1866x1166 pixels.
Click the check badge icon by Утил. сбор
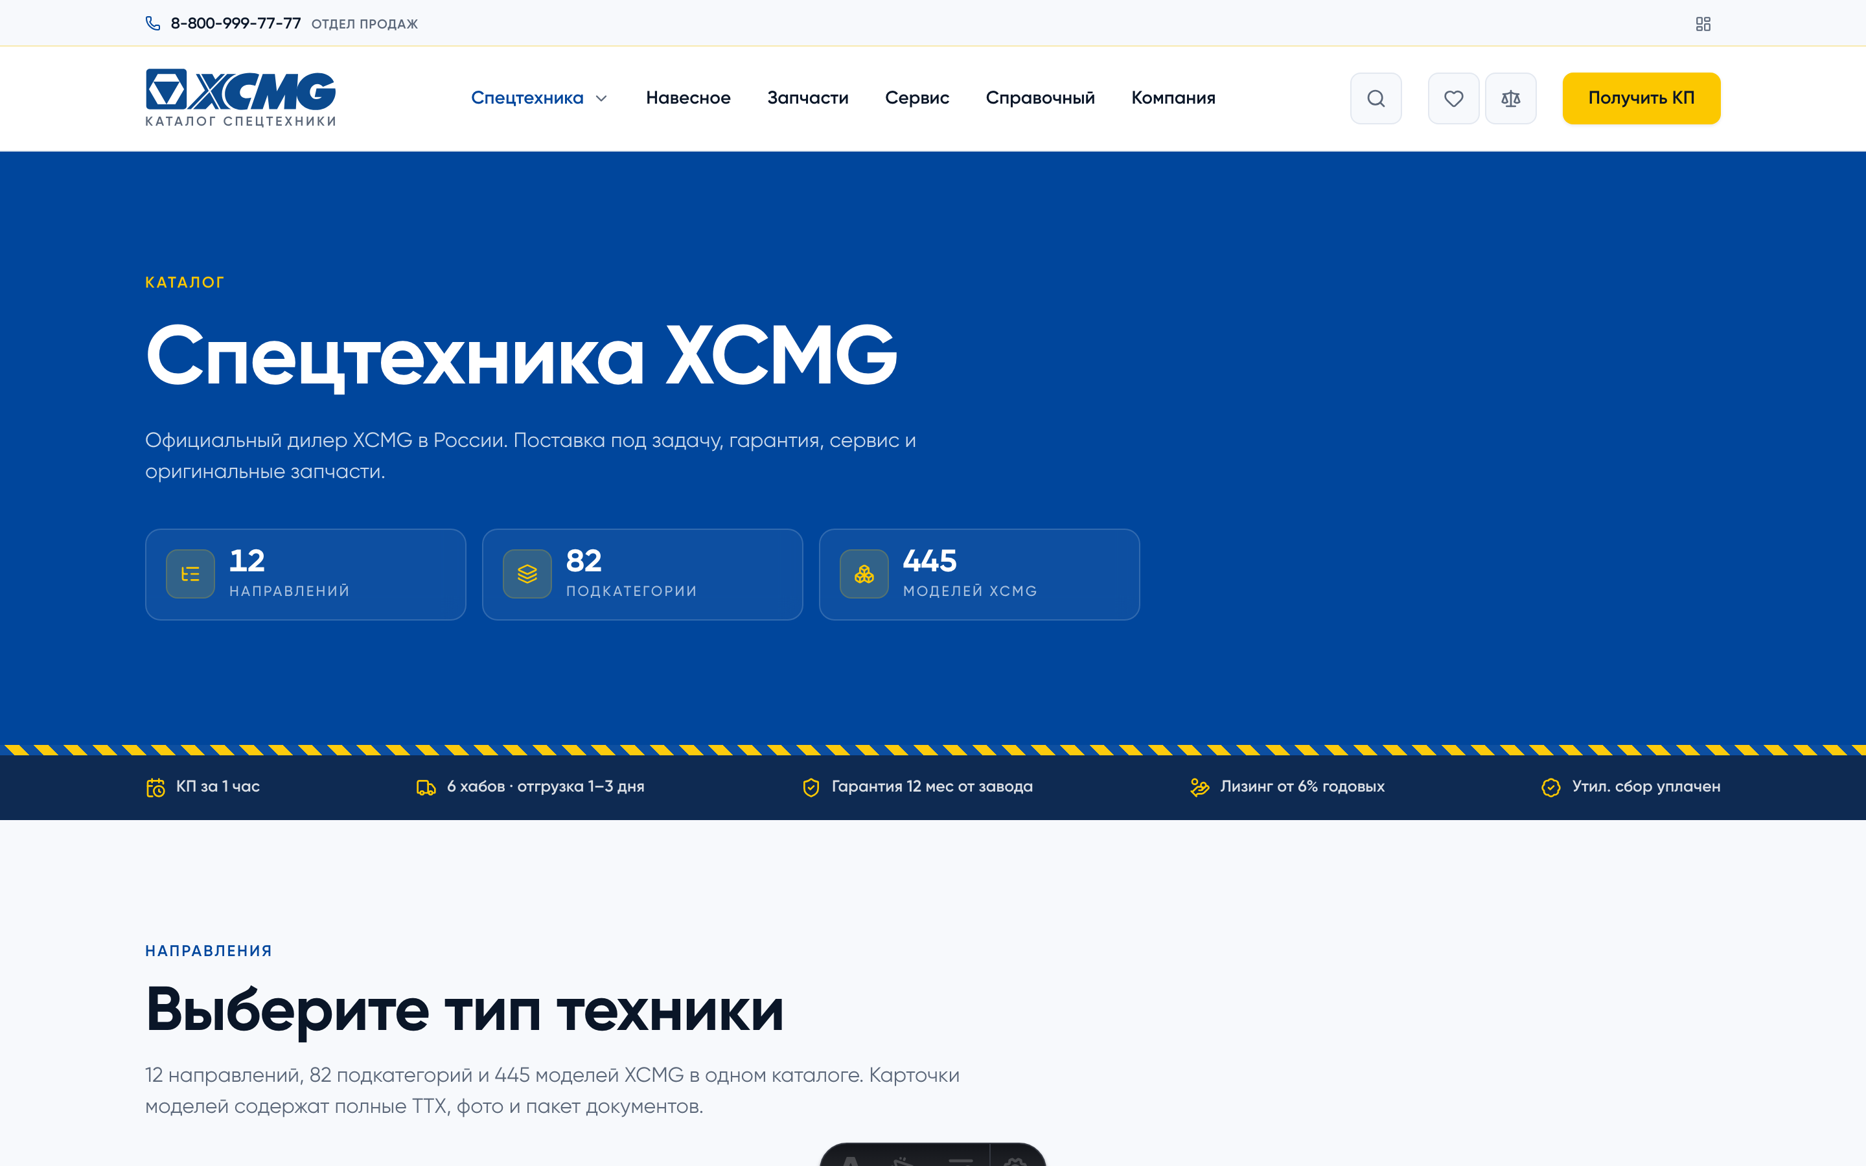pyautogui.click(x=1551, y=787)
